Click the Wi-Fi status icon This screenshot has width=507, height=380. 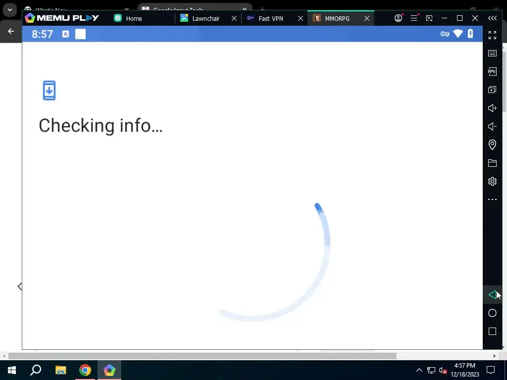(458, 34)
